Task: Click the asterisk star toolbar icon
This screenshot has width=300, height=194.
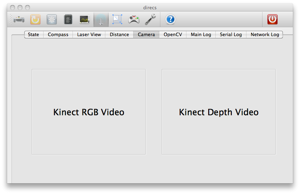Action: coord(52,19)
